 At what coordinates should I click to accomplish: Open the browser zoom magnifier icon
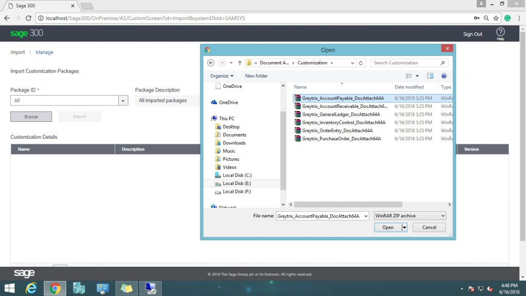pos(486,18)
